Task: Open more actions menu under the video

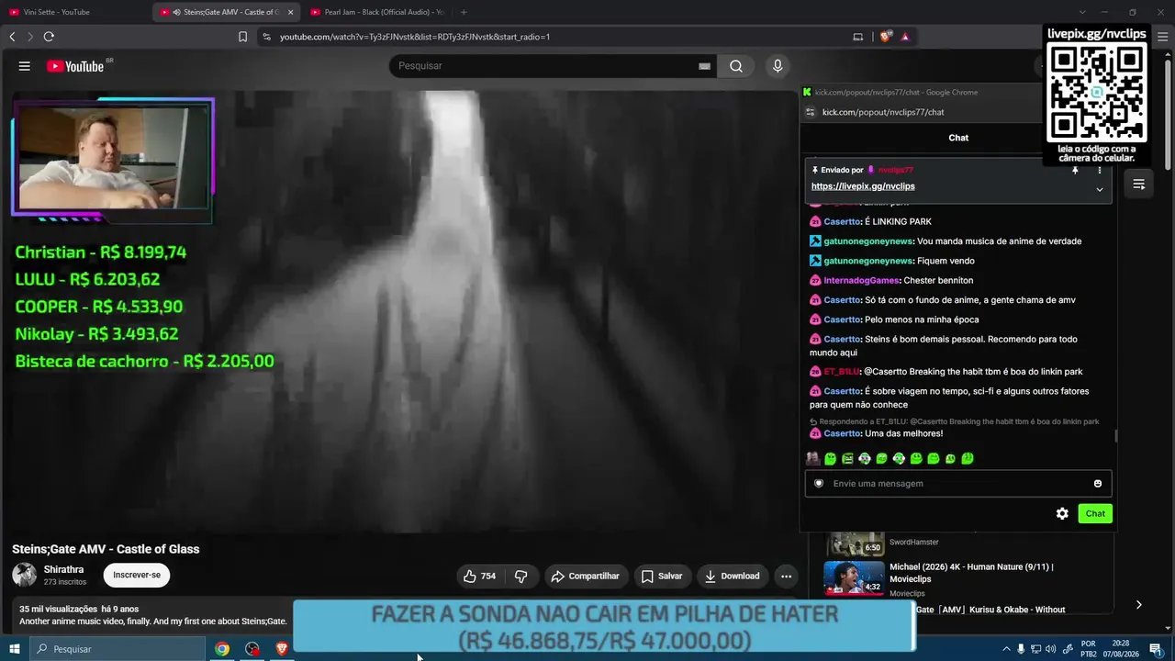Action: pyautogui.click(x=786, y=577)
